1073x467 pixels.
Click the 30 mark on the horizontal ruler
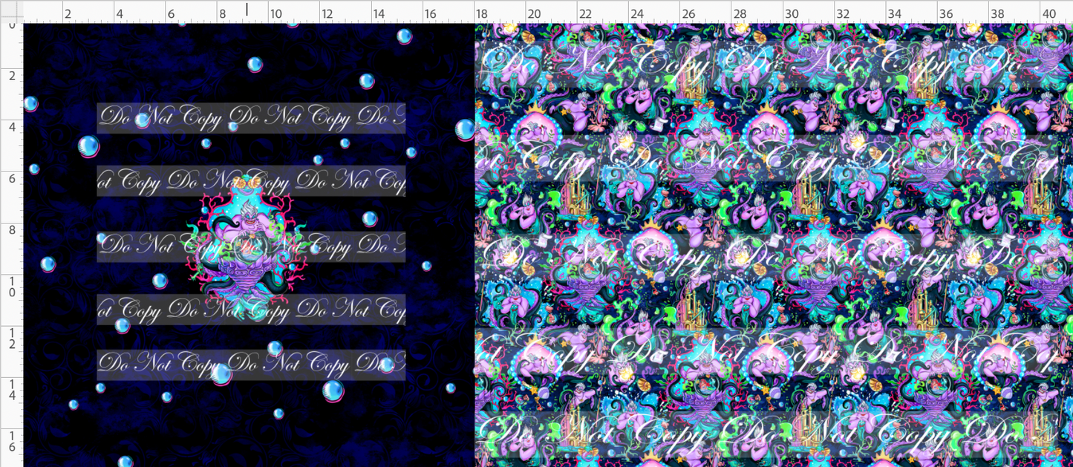pyautogui.click(x=792, y=13)
